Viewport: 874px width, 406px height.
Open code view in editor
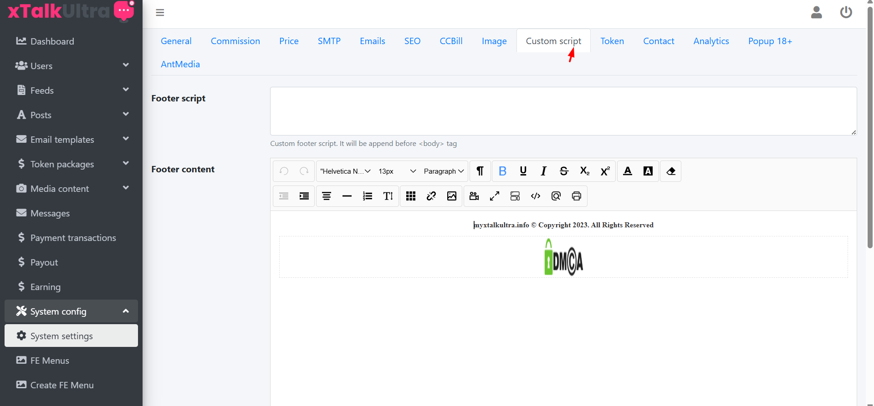tap(535, 196)
